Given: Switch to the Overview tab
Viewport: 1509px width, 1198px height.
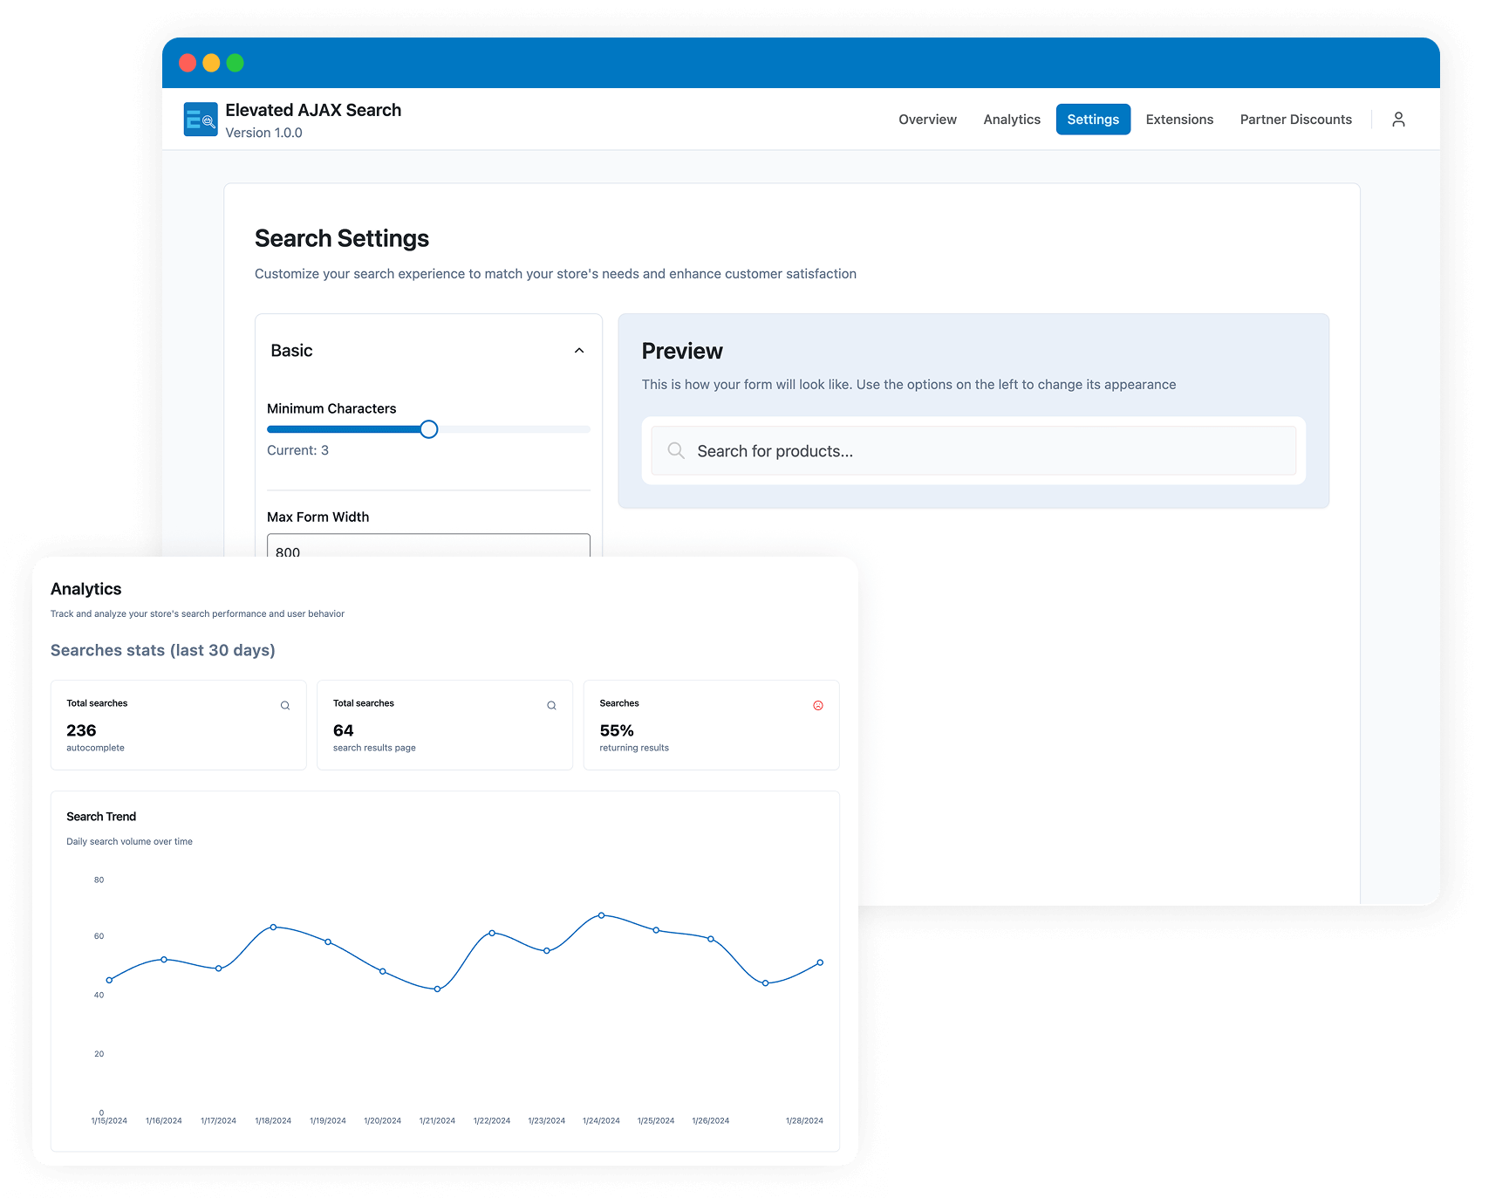Looking at the screenshot, I should pyautogui.click(x=927, y=120).
